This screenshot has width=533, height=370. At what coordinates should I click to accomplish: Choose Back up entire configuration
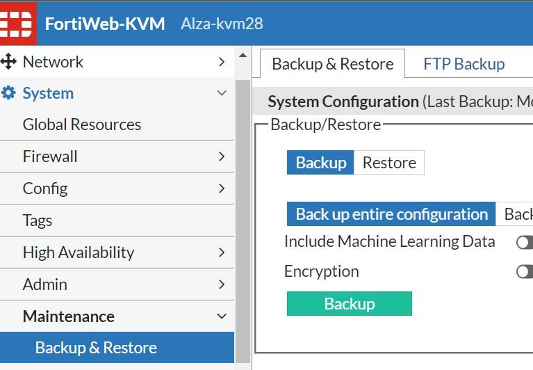pyautogui.click(x=391, y=214)
